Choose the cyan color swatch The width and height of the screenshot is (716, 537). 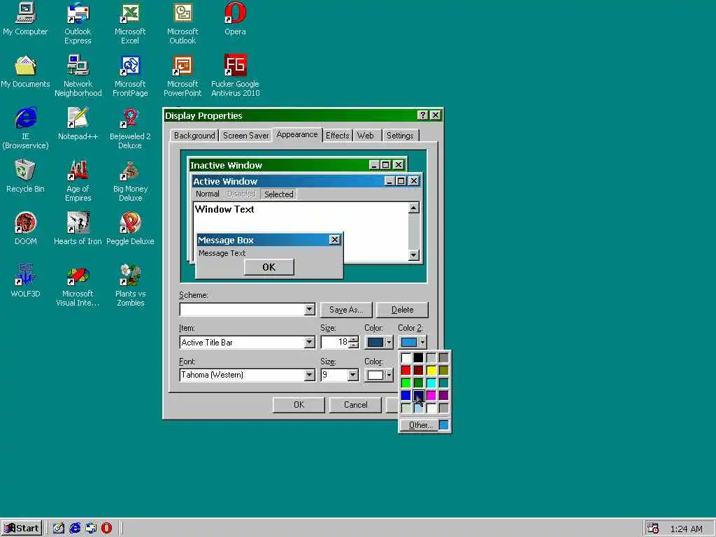(x=431, y=382)
